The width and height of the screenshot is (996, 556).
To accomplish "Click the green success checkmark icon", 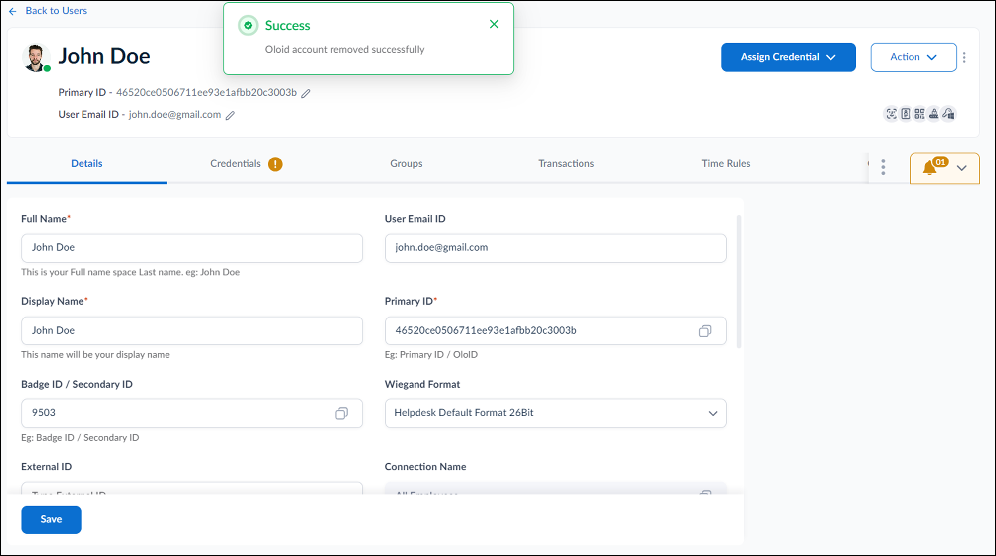I will coord(248,25).
